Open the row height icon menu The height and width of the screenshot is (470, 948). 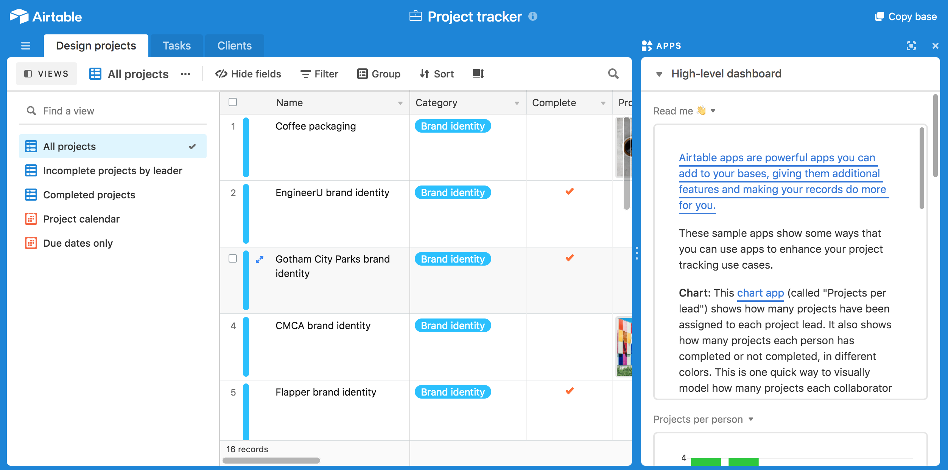(478, 74)
